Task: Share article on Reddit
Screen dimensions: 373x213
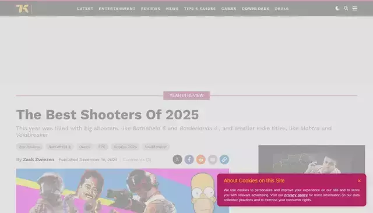Action: [x=200, y=159]
